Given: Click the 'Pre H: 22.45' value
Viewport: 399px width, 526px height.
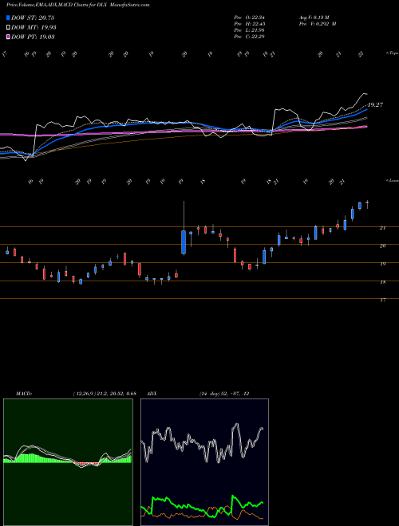Looking at the screenshot, I should tap(249, 24).
